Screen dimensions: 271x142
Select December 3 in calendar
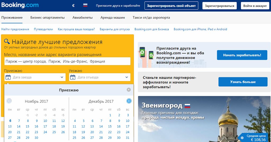(128, 115)
